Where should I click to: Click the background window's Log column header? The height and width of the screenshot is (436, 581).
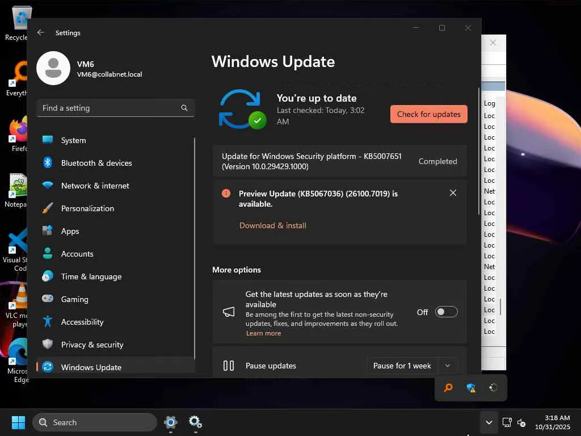point(490,103)
